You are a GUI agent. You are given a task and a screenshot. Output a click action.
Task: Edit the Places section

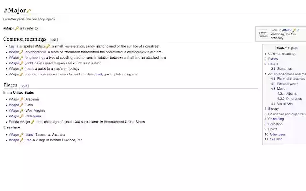24,85
